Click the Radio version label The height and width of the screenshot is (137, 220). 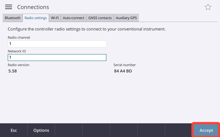[x=18, y=65]
